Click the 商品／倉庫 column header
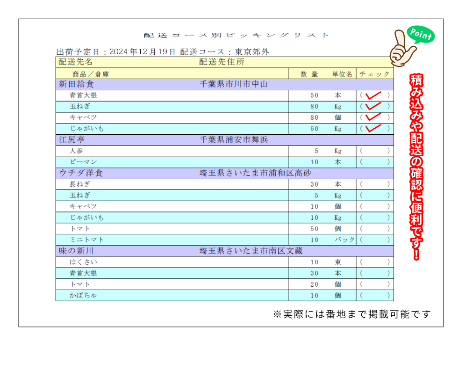 (x=91, y=74)
